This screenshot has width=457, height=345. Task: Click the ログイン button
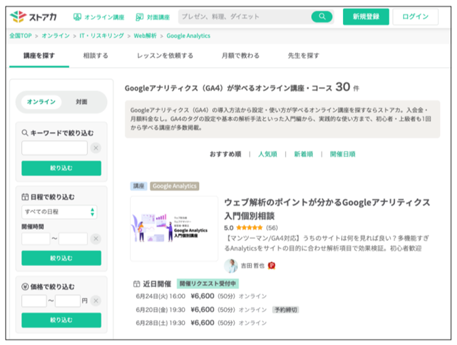pyautogui.click(x=415, y=16)
